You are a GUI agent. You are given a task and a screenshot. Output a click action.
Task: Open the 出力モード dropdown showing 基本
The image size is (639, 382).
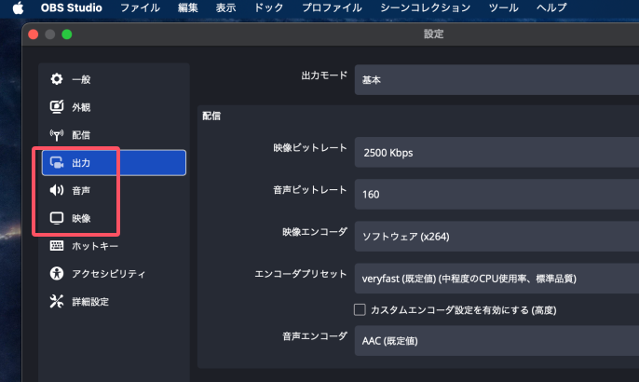click(x=496, y=80)
